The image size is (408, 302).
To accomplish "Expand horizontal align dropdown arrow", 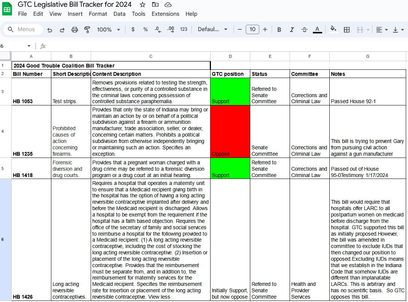I will coord(386,30).
